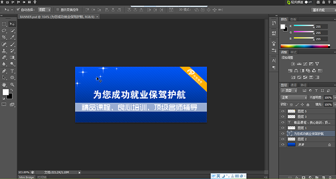Switch to the 色板 Swatches tab
336x179 pixels.
tap(293, 20)
